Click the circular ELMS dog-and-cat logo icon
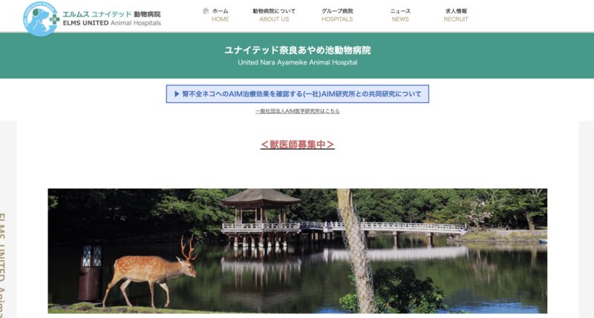Image resolution: width=594 pixels, height=318 pixels. (40, 19)
